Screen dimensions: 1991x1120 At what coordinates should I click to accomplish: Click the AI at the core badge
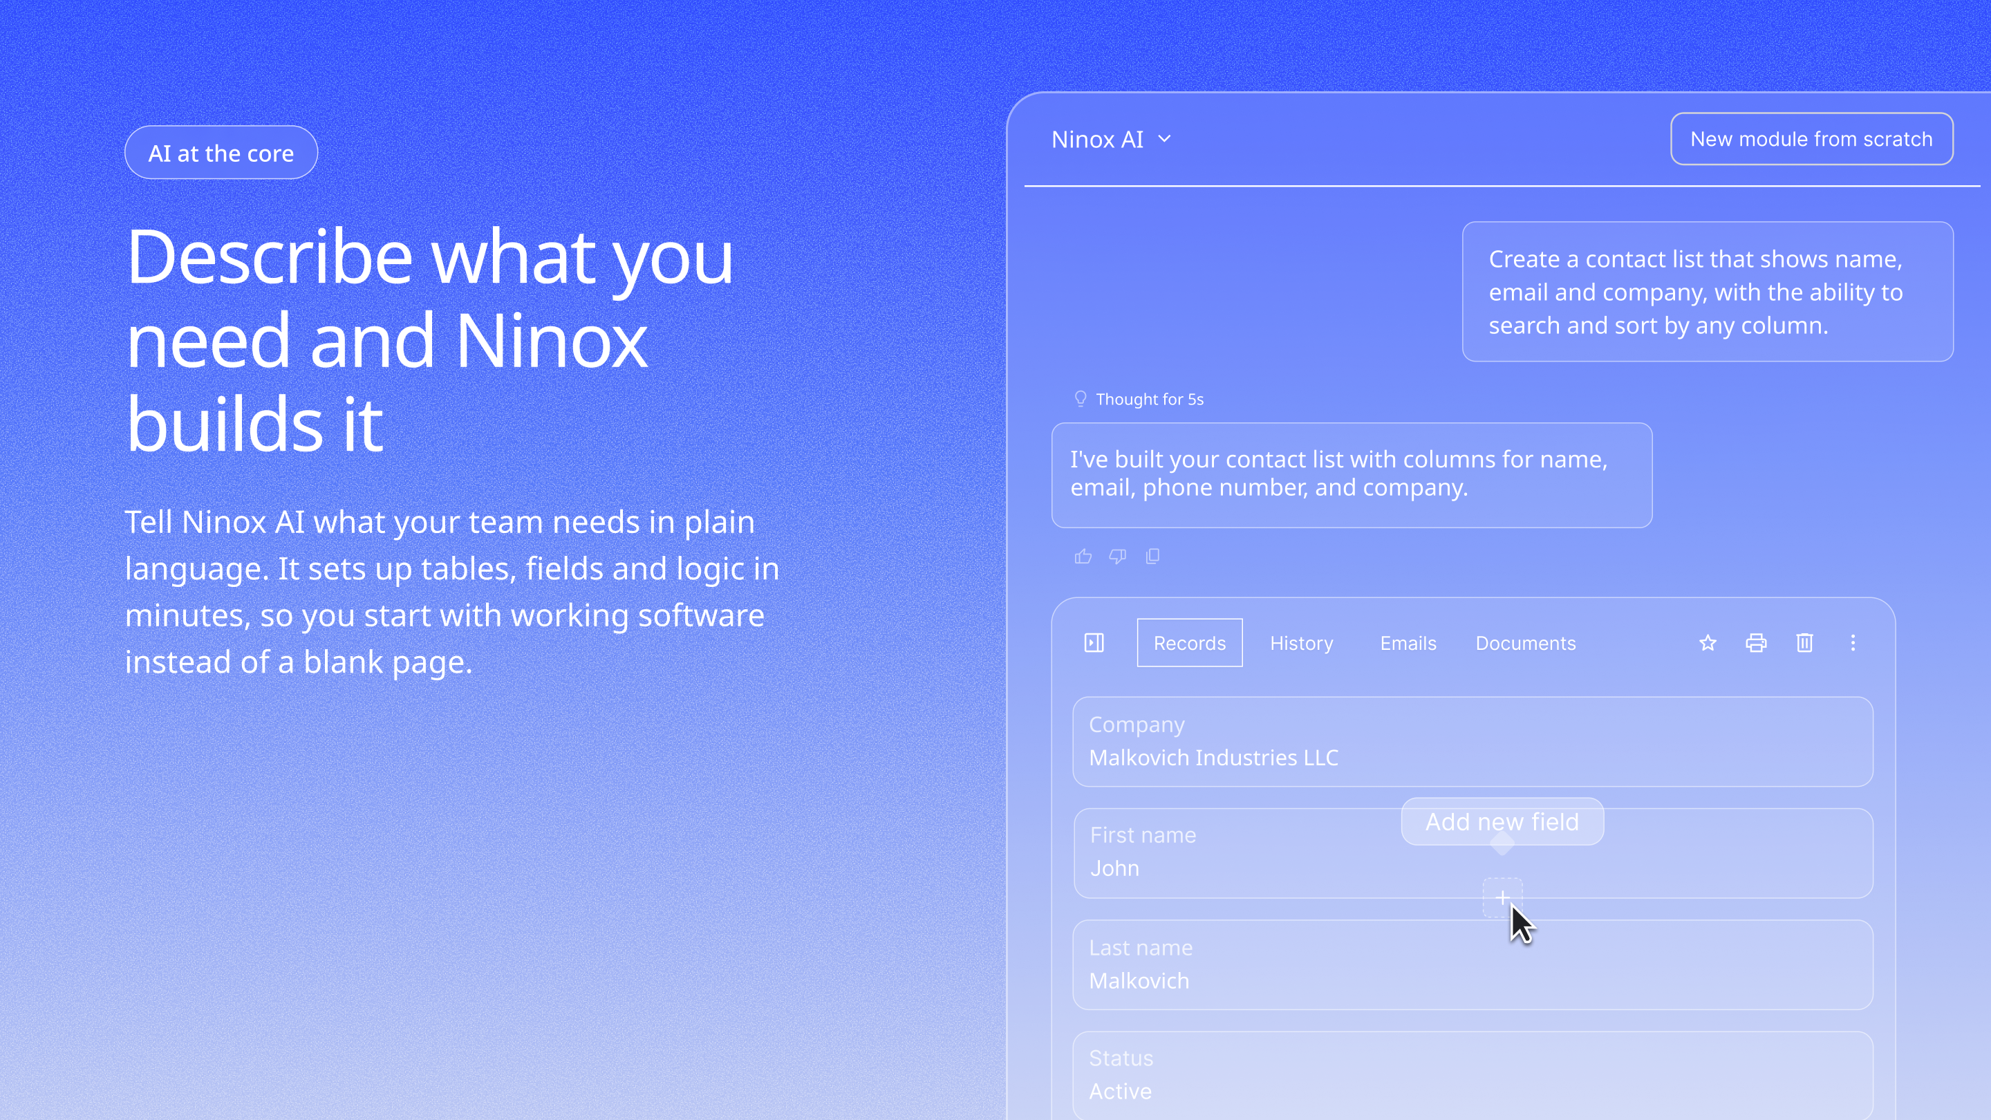coord(221,152)
